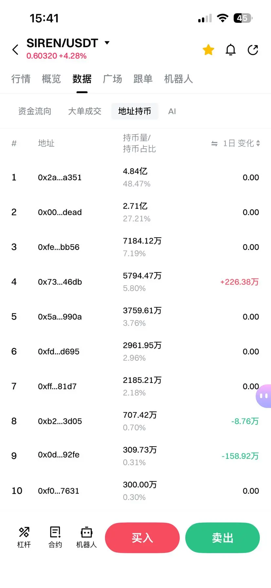
Task: Open the AI sub-tab
Action: 172,112
